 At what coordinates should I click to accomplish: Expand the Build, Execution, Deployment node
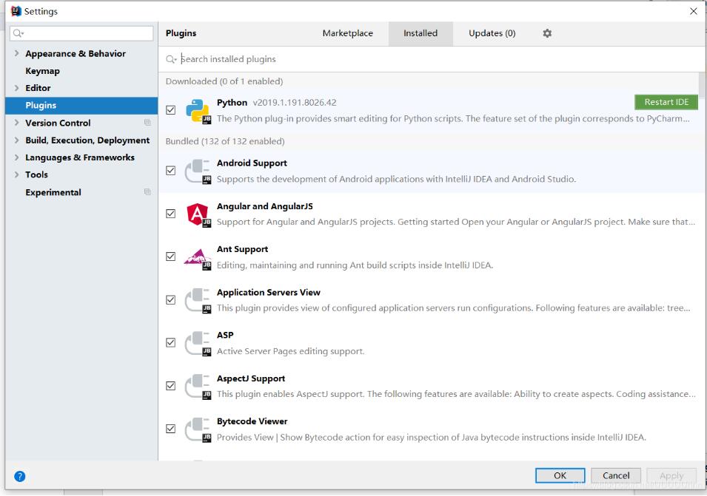(16, 140)
